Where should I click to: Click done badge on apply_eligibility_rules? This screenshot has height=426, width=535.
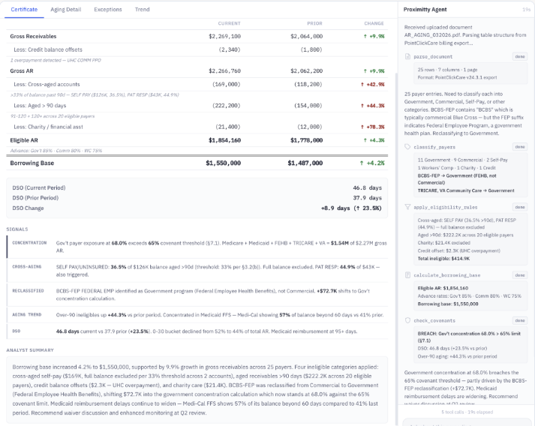point(519,206)
